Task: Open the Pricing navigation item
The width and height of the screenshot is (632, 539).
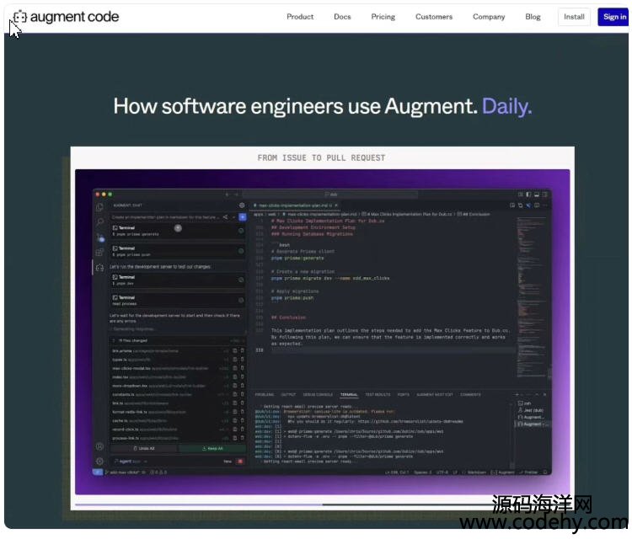Action: (x=383, y=17)
